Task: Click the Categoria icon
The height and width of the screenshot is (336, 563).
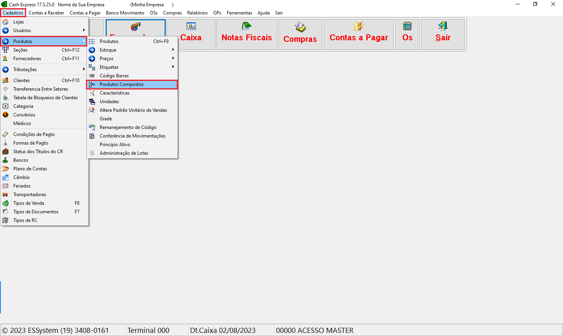Action: pyautogui.click(x=5, y=106)
